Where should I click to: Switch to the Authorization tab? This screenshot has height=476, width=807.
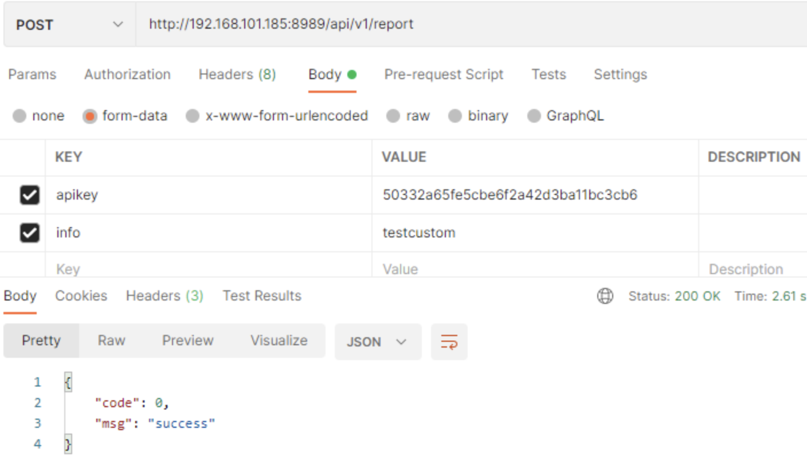point(127,75)
